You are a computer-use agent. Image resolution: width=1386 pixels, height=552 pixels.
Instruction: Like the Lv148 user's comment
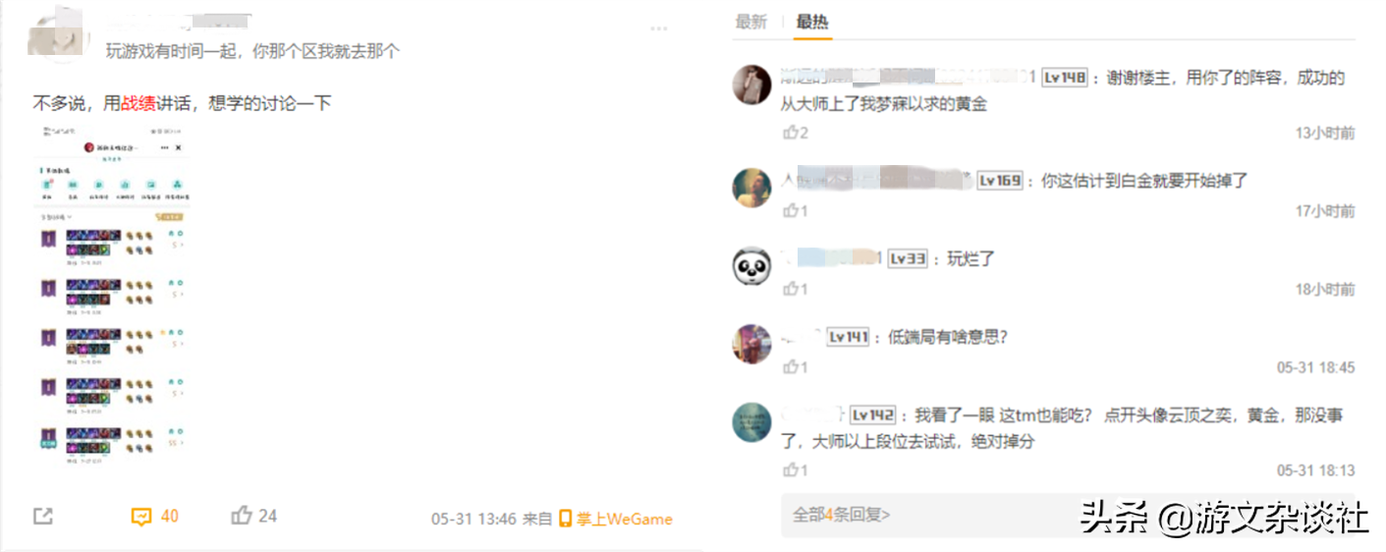coord(795,133)
